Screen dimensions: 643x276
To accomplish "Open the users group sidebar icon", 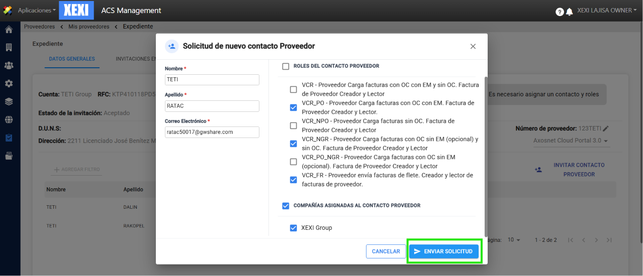I will pos(9,66).
